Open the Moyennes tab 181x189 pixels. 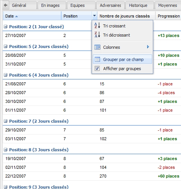click(x=168, y=5)
